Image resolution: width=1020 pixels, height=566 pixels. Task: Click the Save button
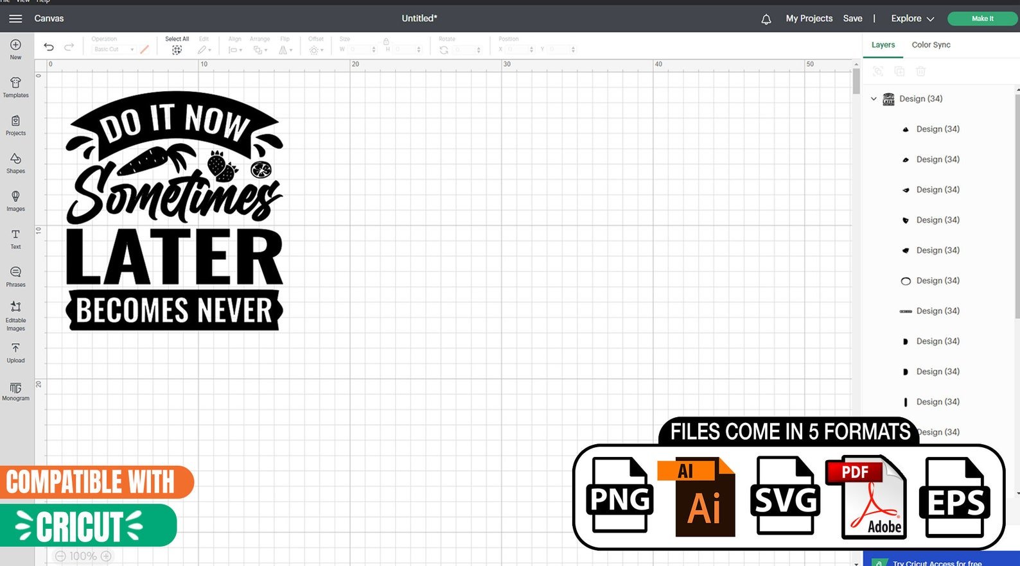click(852, 19)
